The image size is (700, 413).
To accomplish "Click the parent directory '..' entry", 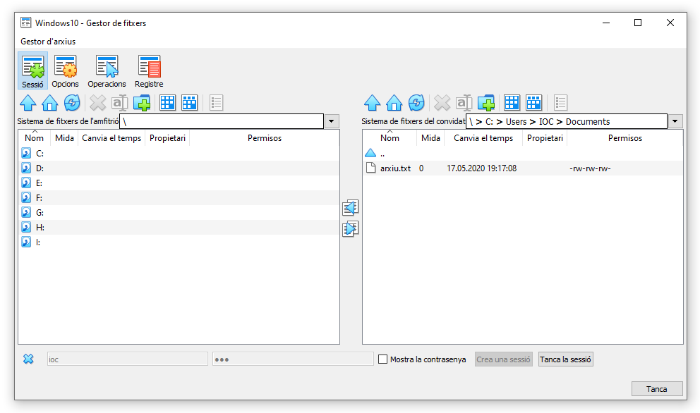I will 382,154.
